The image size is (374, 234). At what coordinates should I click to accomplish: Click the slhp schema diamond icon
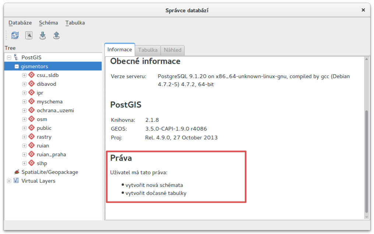click(x=32, y=163)
